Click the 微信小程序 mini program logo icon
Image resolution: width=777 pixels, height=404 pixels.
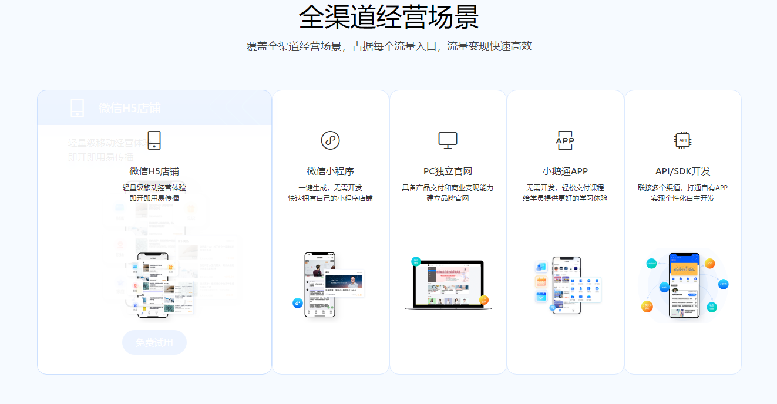click(330, 140)
